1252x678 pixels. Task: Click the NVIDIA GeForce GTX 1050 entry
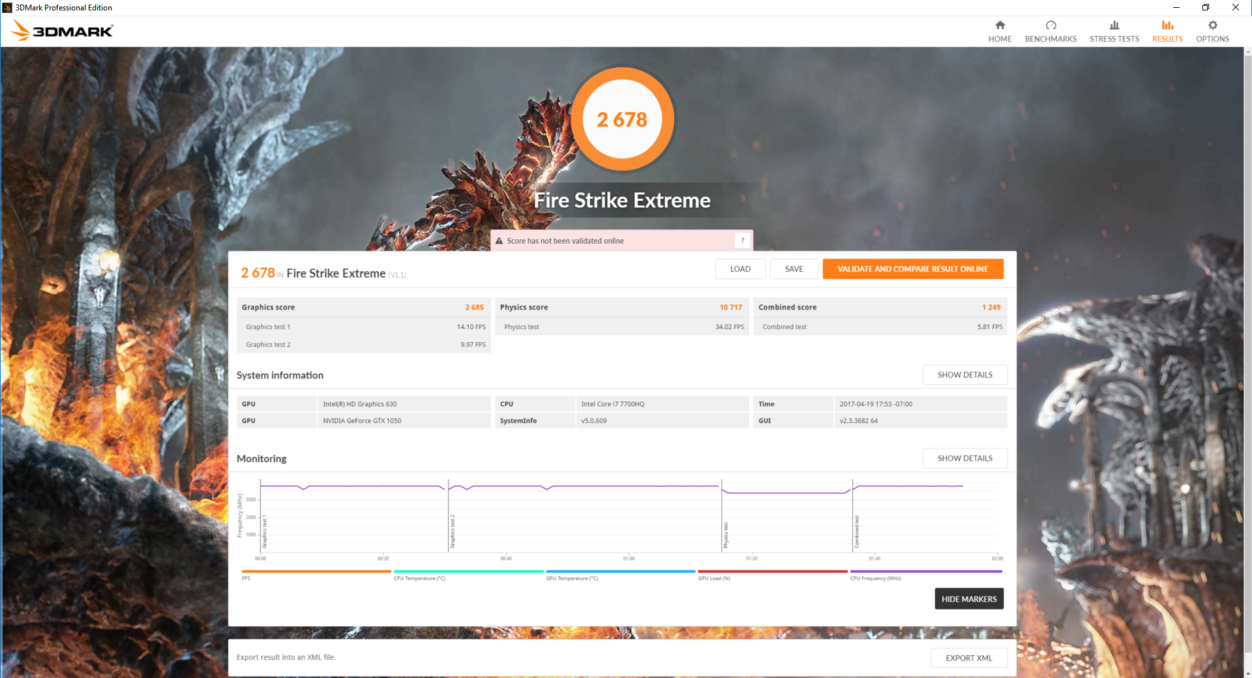pos(362,420)
